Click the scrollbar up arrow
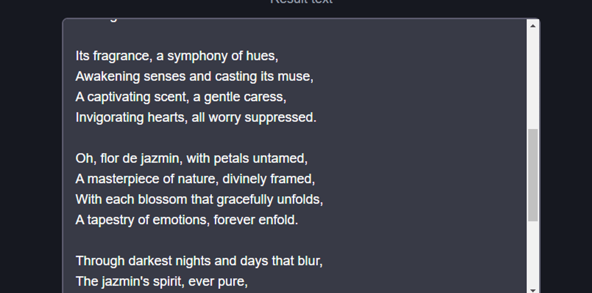 coord(533,25)
